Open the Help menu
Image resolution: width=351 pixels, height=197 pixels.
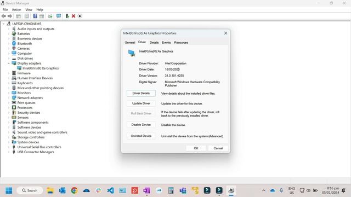coord(39,10)
